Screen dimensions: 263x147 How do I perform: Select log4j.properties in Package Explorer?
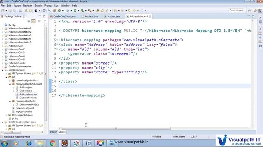coord(24,111)
